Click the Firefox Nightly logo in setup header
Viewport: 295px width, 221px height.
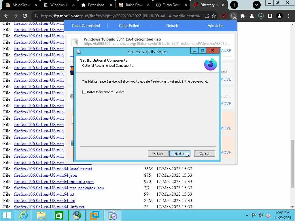pyautogui.click(x=211, y=64)
